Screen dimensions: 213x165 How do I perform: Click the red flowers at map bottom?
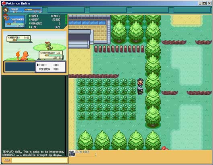point(165,148)
